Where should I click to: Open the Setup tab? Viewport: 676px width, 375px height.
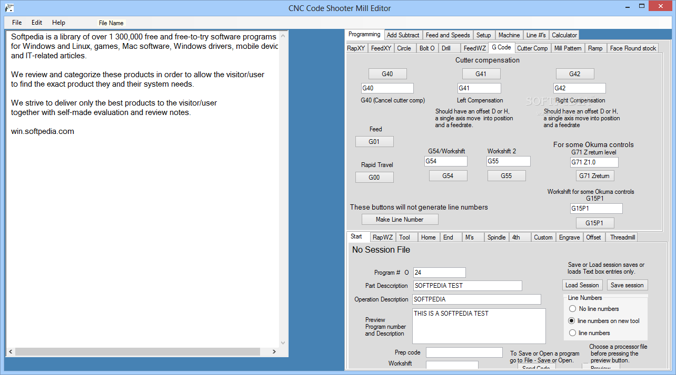click(483, 35)
